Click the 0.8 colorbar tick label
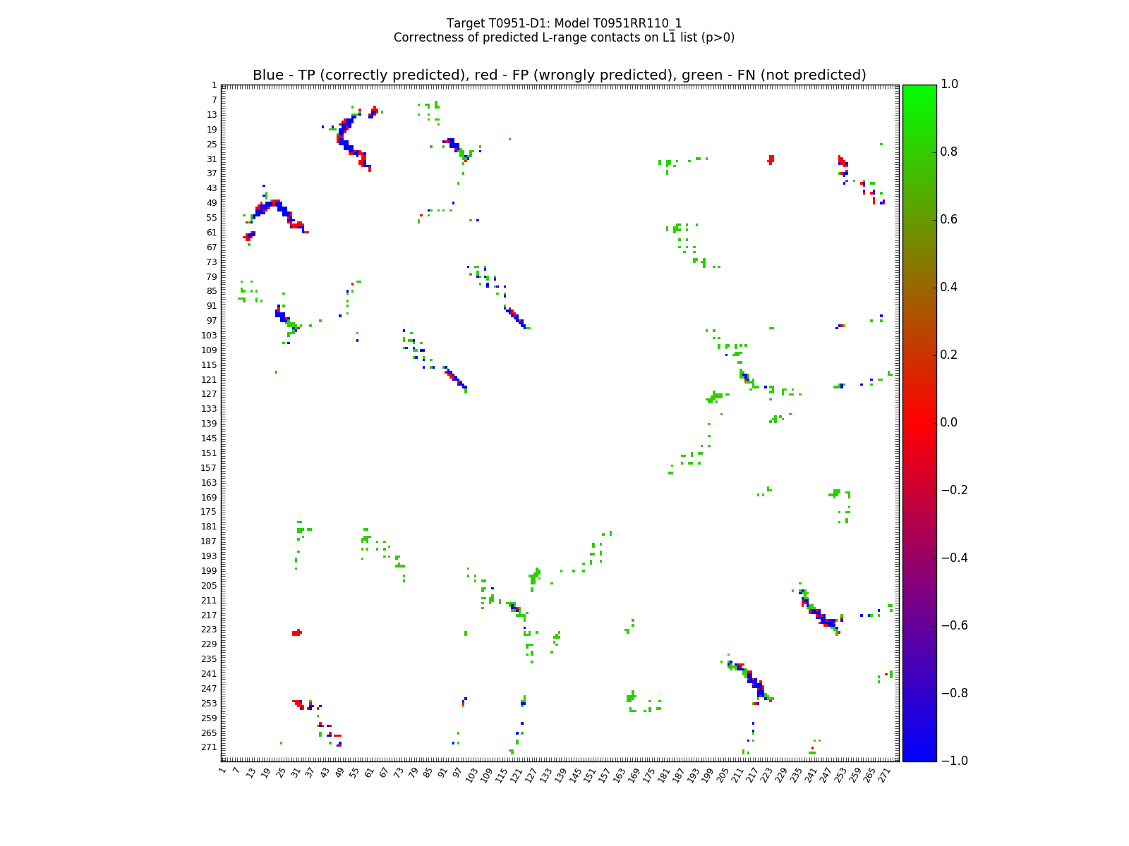Image resolution: width=1129 pixels, height=846 pixels. (950, 152)
